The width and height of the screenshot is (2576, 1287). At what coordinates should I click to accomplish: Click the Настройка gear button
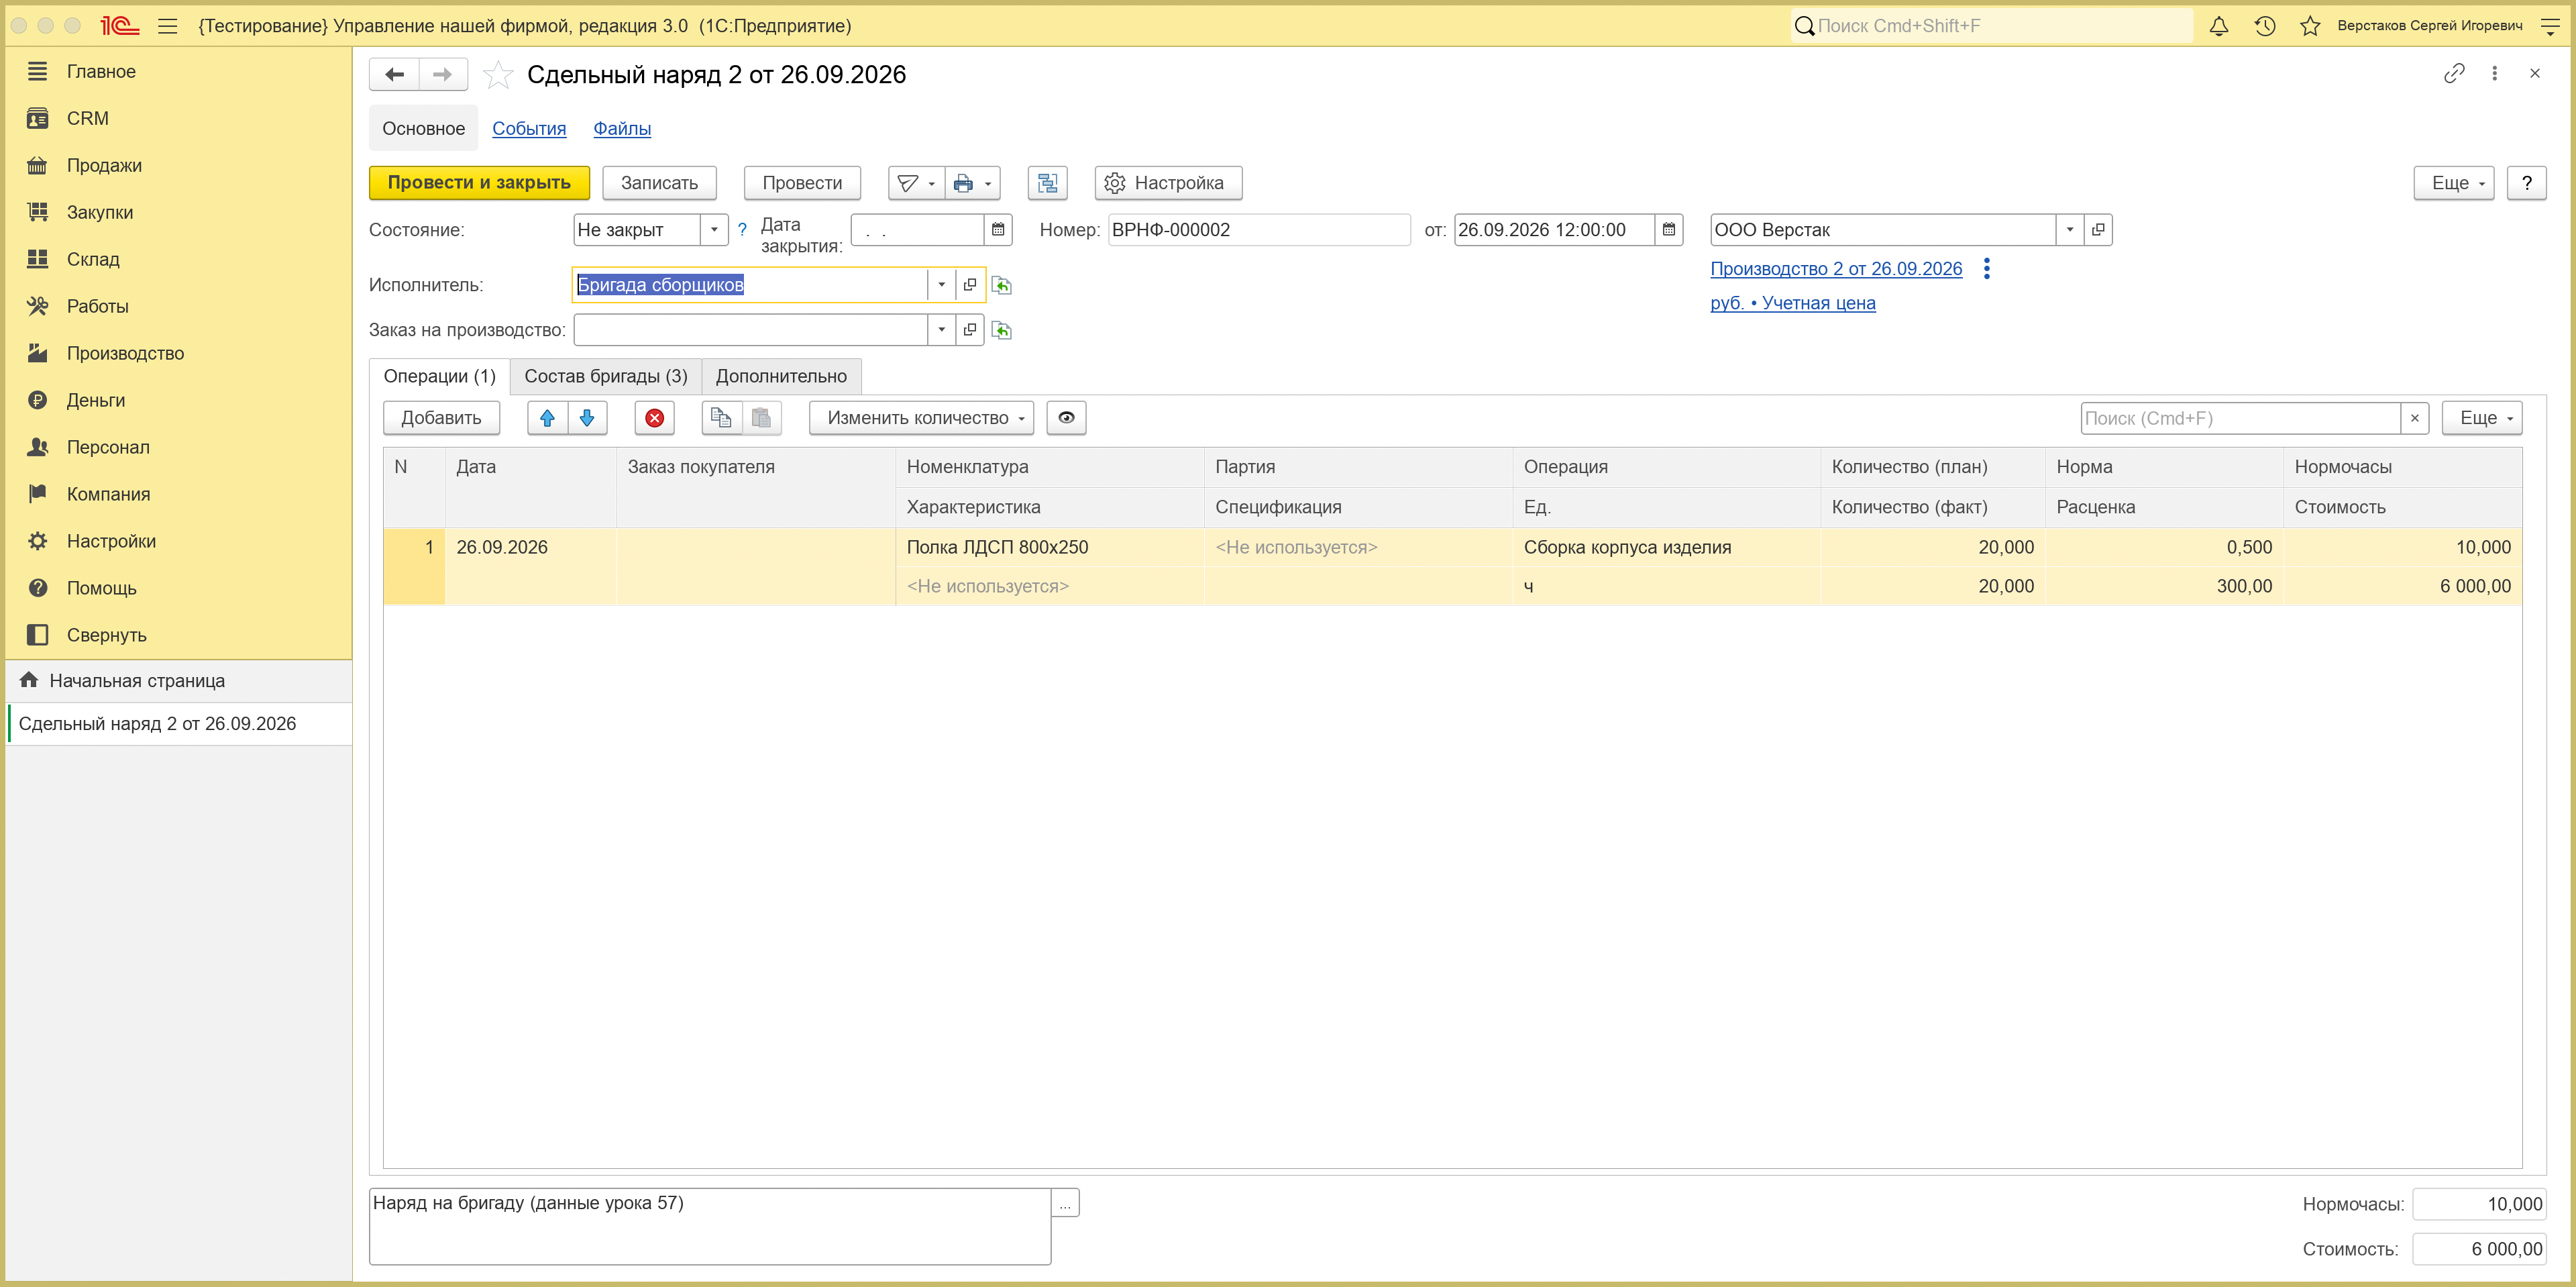[x=1168, y=183]
